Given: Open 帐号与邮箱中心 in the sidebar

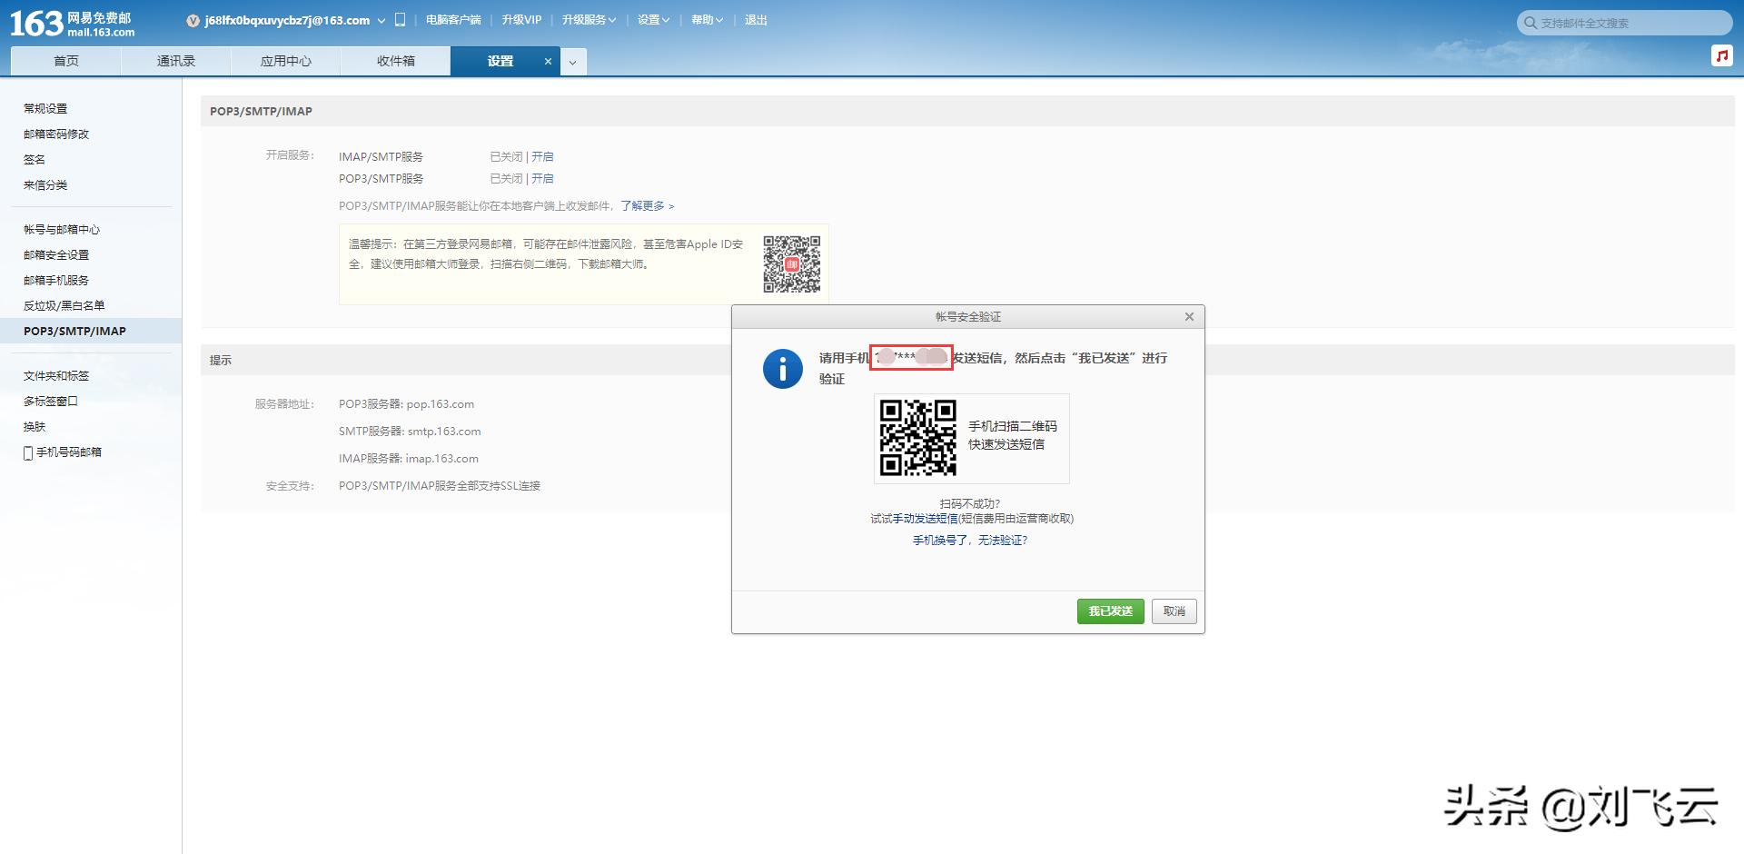Looking at the screenshot, I should click(x=62, y=229).
